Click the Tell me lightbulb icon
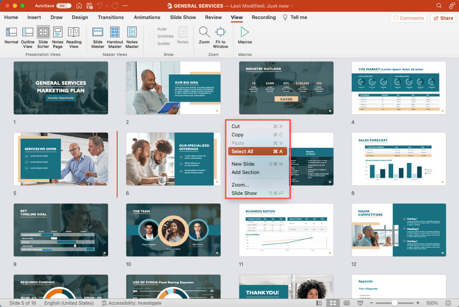The width and height of the screenshot is (459, 307). click(x=285, y=17)
